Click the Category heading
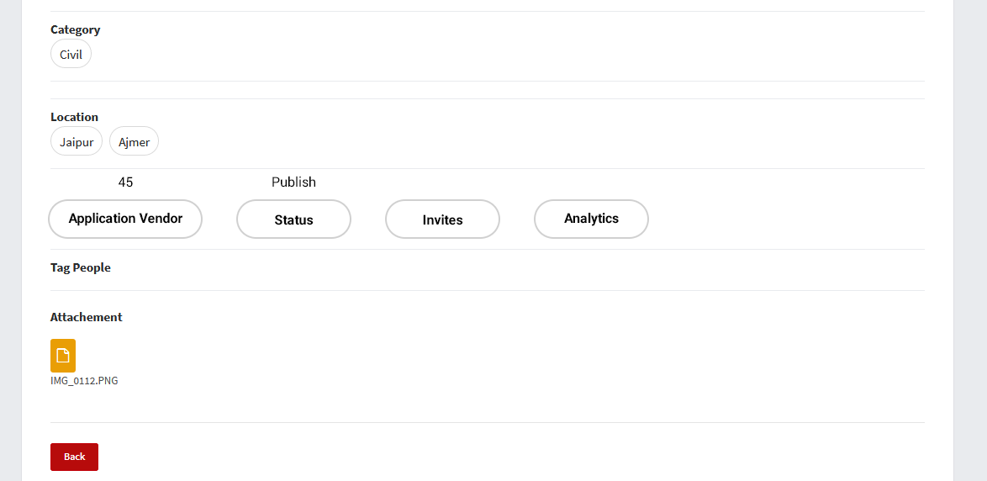This screenshot has width=987, height=481. pos(75,30)
